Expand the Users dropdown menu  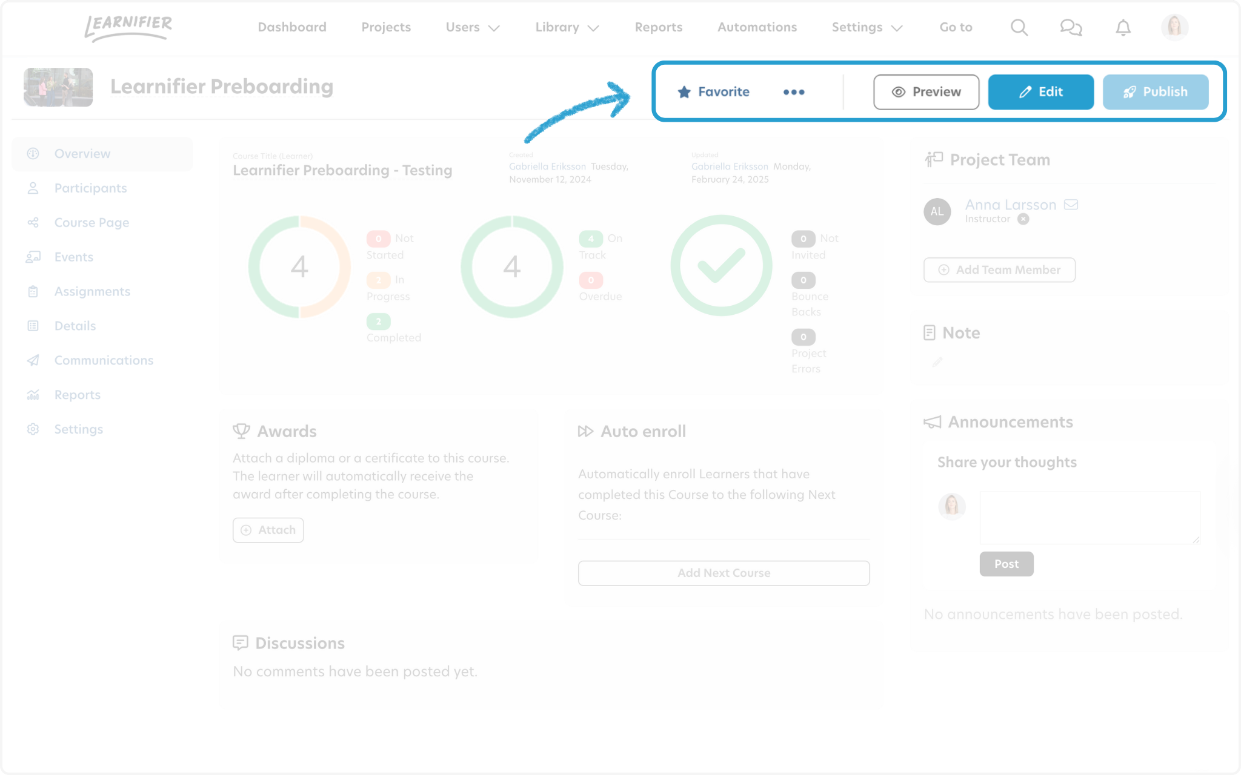(473, 27)
